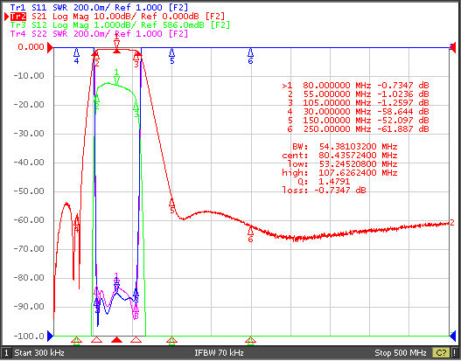
Task: Select the Tr4 S22 SWR trace label
Action: [x=99, y=34]
